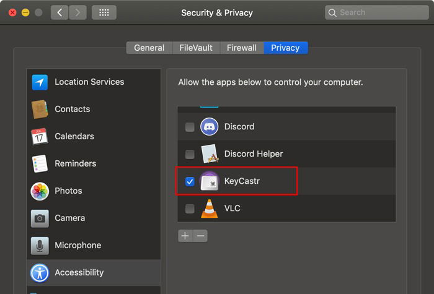Enable the Discord Helper checkbox
This screenshot has width=434, height=294.
tap(190, 154)
